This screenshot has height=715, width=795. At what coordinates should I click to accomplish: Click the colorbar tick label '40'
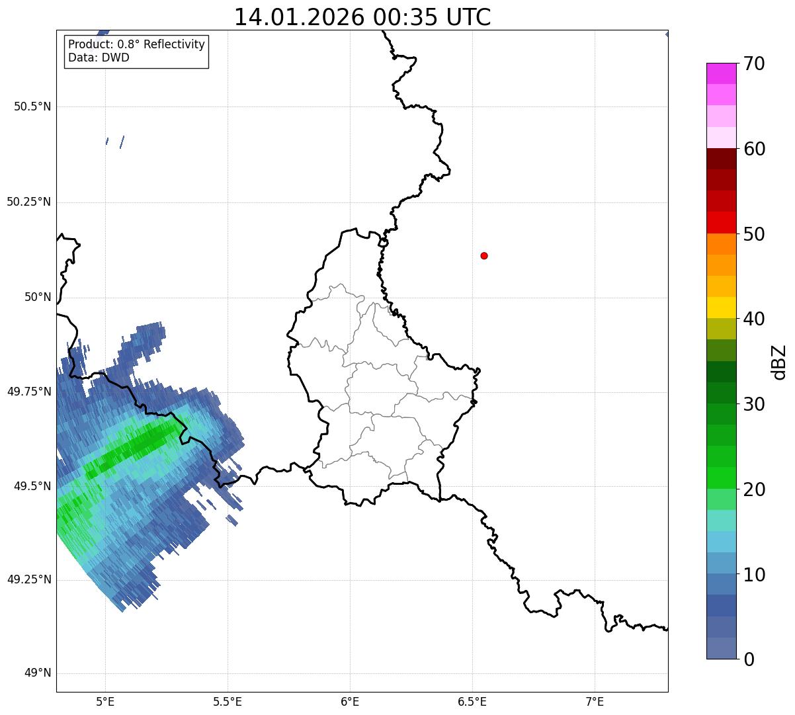(754, 319)
